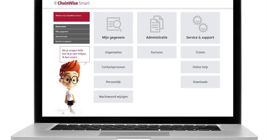Click the ChainWise Smart logo
267x140 pixels.
click(72, 3)
